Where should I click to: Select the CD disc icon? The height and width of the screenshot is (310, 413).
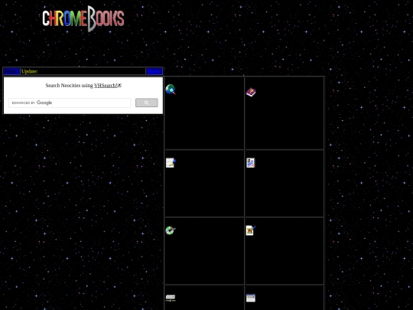coord(171,230)
